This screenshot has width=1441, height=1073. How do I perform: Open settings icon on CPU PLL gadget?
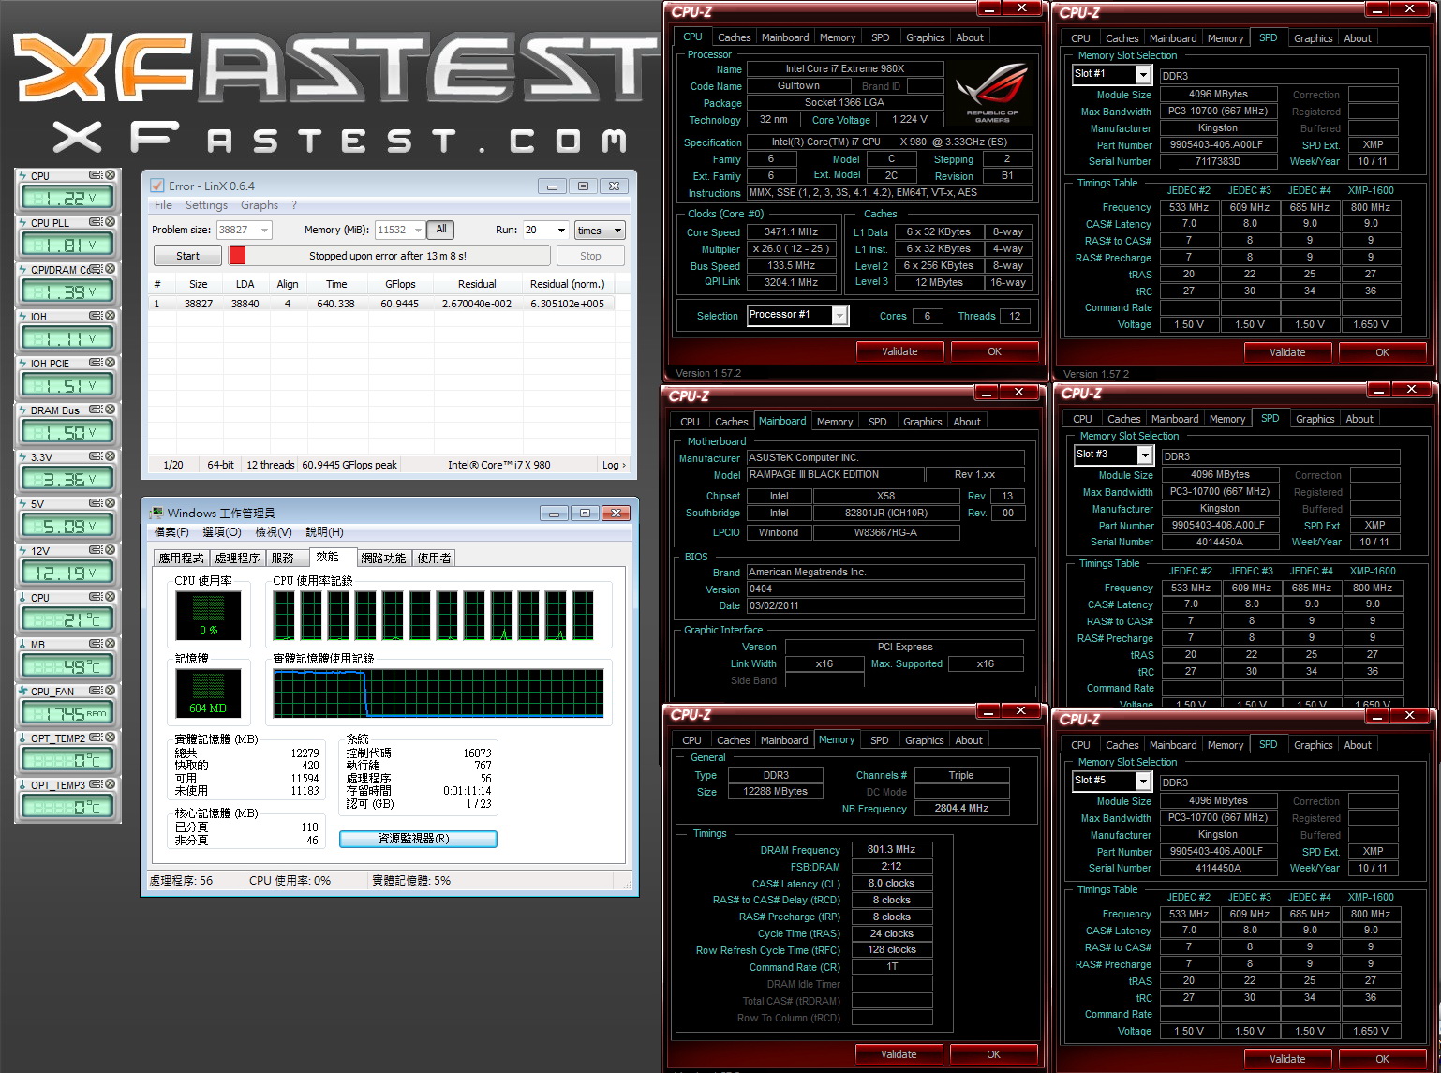[x=96, y=222]
